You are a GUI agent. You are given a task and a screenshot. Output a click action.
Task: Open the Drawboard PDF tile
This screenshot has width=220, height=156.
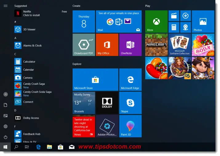pos(84,45)
